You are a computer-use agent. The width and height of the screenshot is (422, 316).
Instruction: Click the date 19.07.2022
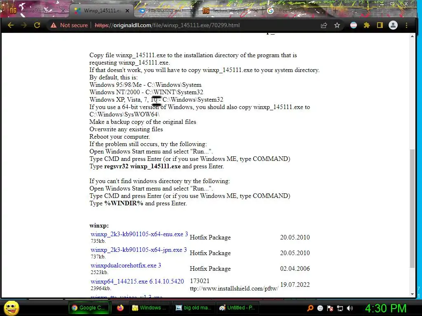pyautogui.click(x=295, y=285)
